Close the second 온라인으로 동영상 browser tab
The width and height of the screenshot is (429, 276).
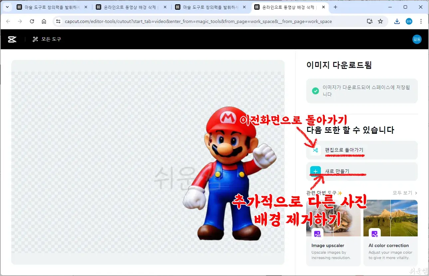(165, 7)
